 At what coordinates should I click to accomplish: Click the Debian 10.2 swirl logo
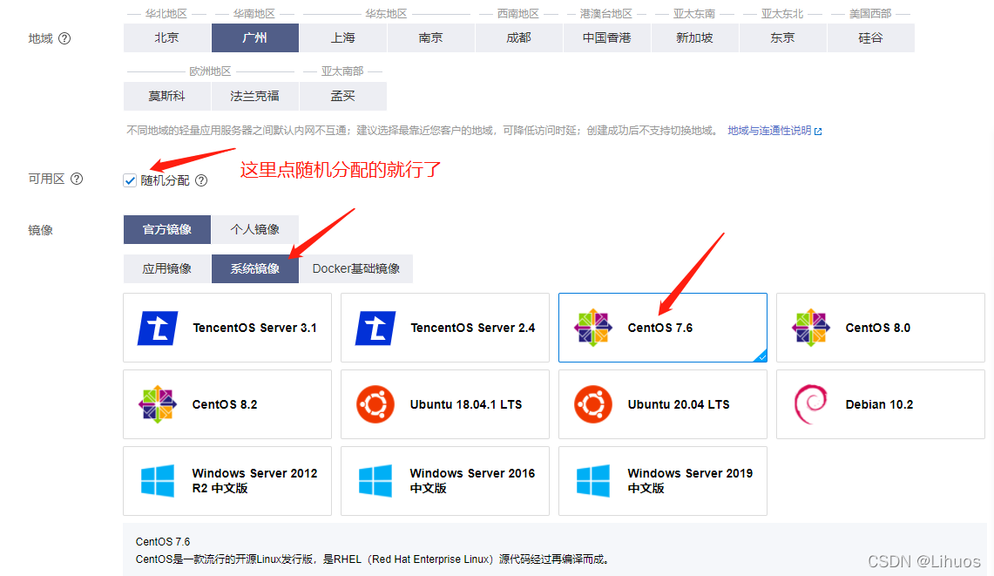point(811,404)
